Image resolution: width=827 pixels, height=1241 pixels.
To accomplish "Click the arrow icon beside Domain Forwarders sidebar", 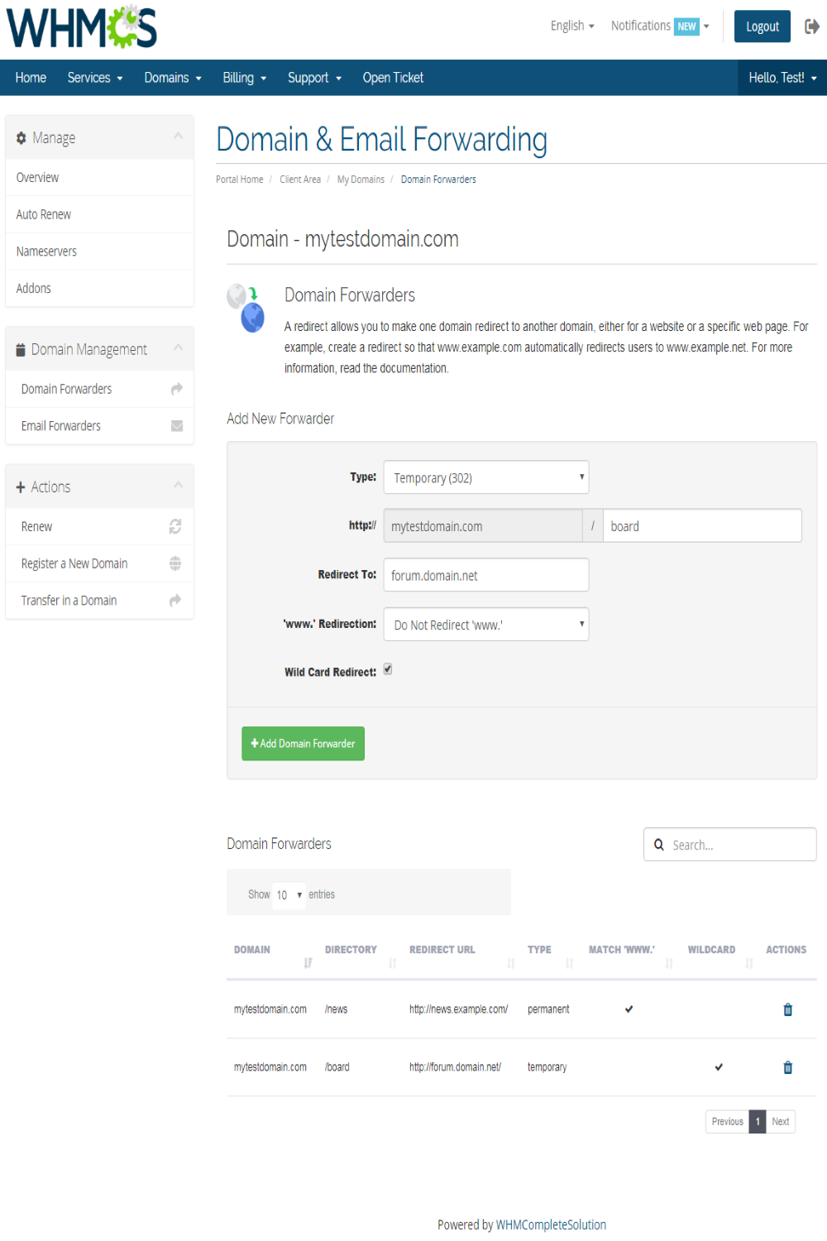I will (x=176, y=389).
